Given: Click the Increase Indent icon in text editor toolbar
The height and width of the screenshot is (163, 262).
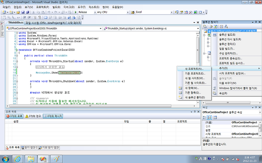Looking at the screenshot, I should click(x=29, y=17).
